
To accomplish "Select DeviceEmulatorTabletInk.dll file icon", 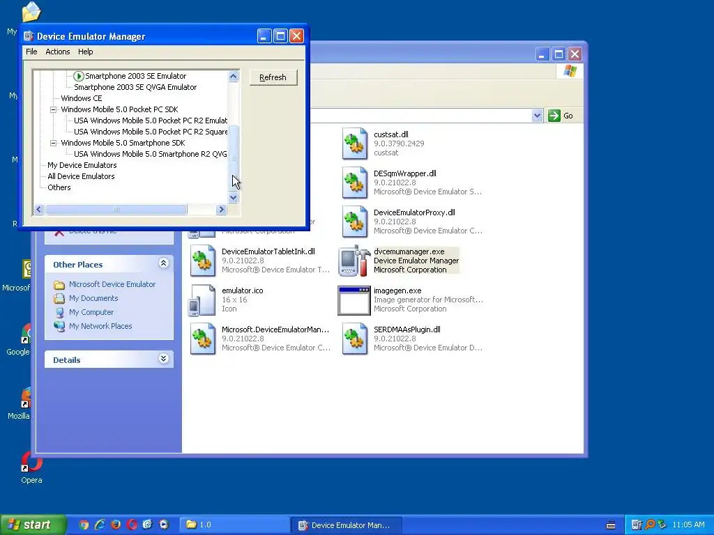I will 203,261.
